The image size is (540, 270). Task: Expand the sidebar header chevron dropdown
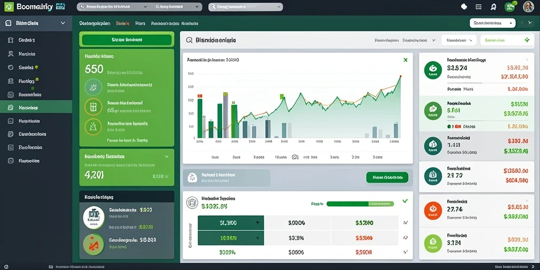click(63, 23)
